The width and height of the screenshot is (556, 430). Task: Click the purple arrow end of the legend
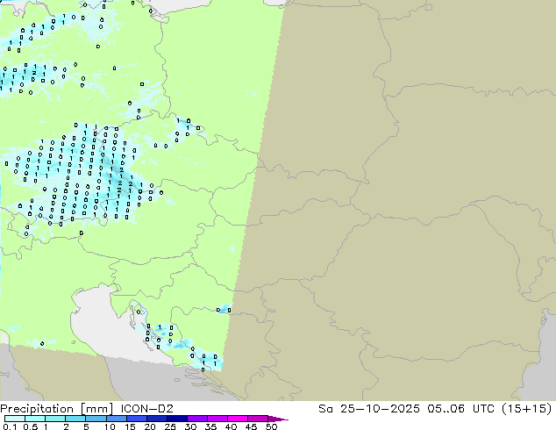pyautogui.click(x=278, y=419)
